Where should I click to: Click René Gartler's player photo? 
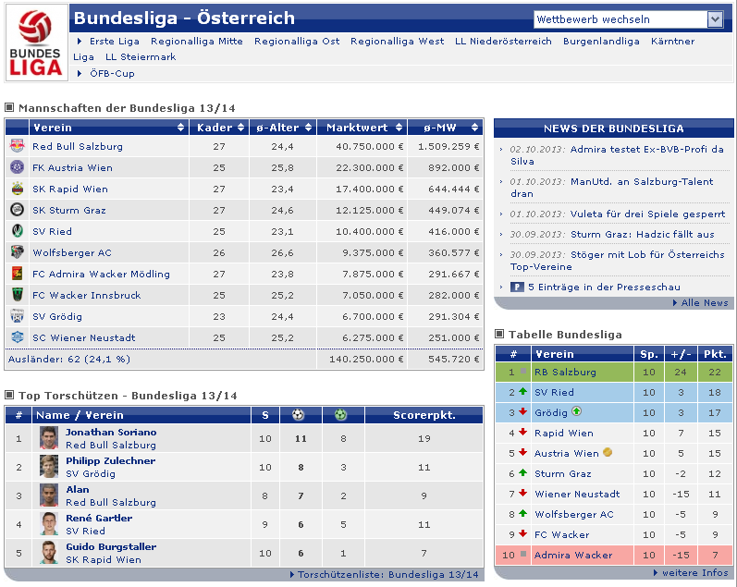pos(49,524)
